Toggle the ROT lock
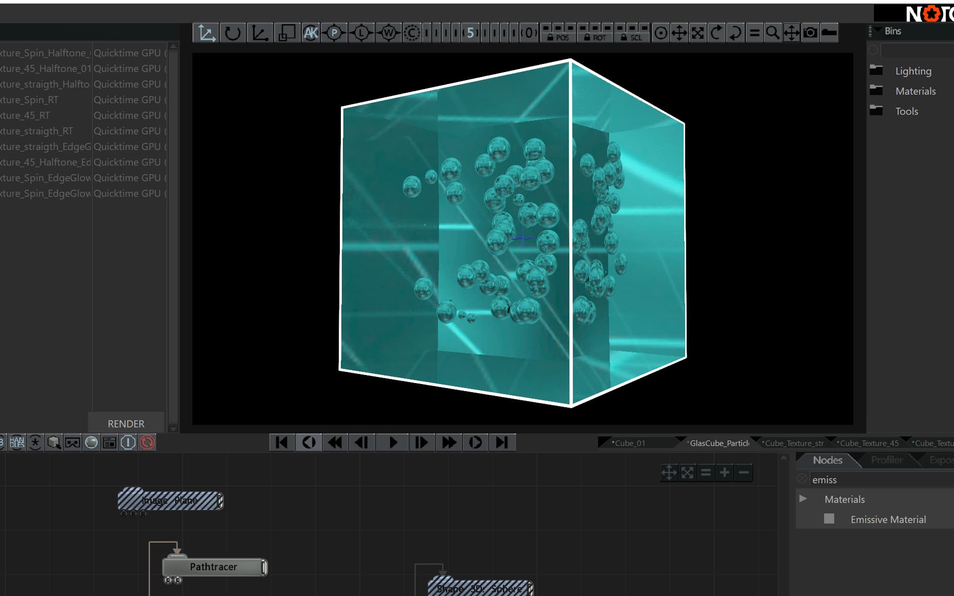 click(x=595, y=33)
